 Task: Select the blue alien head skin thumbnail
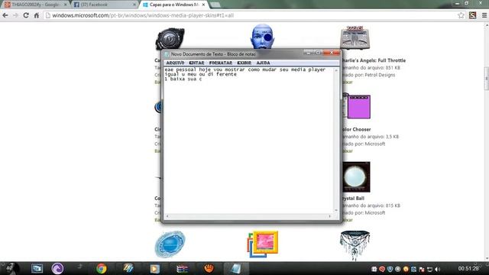tap(262, 36)
